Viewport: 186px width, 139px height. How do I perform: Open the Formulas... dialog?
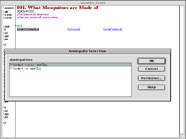(x=152, y=78)
